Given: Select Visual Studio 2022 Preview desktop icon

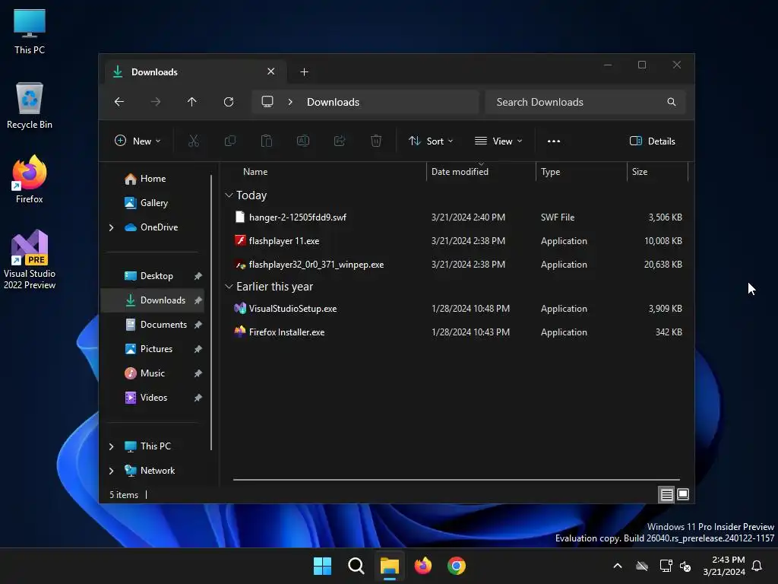Looking at the screenshot, I should [x=30, y=259].
